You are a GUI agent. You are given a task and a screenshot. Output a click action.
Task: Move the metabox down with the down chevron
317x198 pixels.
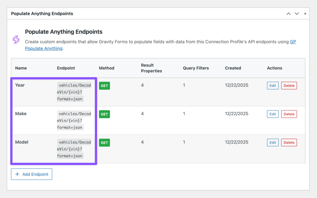tap(297, 14)
